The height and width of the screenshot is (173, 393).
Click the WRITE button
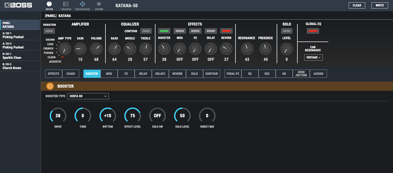tap(380, 5)
